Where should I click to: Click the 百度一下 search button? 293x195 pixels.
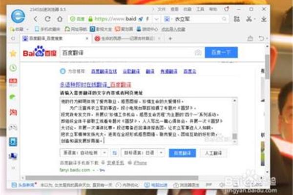[221, 53]
